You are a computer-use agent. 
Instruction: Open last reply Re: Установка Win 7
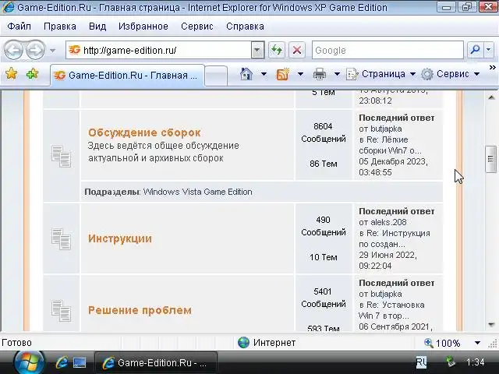pyautogui.click(x=392, y=310)
